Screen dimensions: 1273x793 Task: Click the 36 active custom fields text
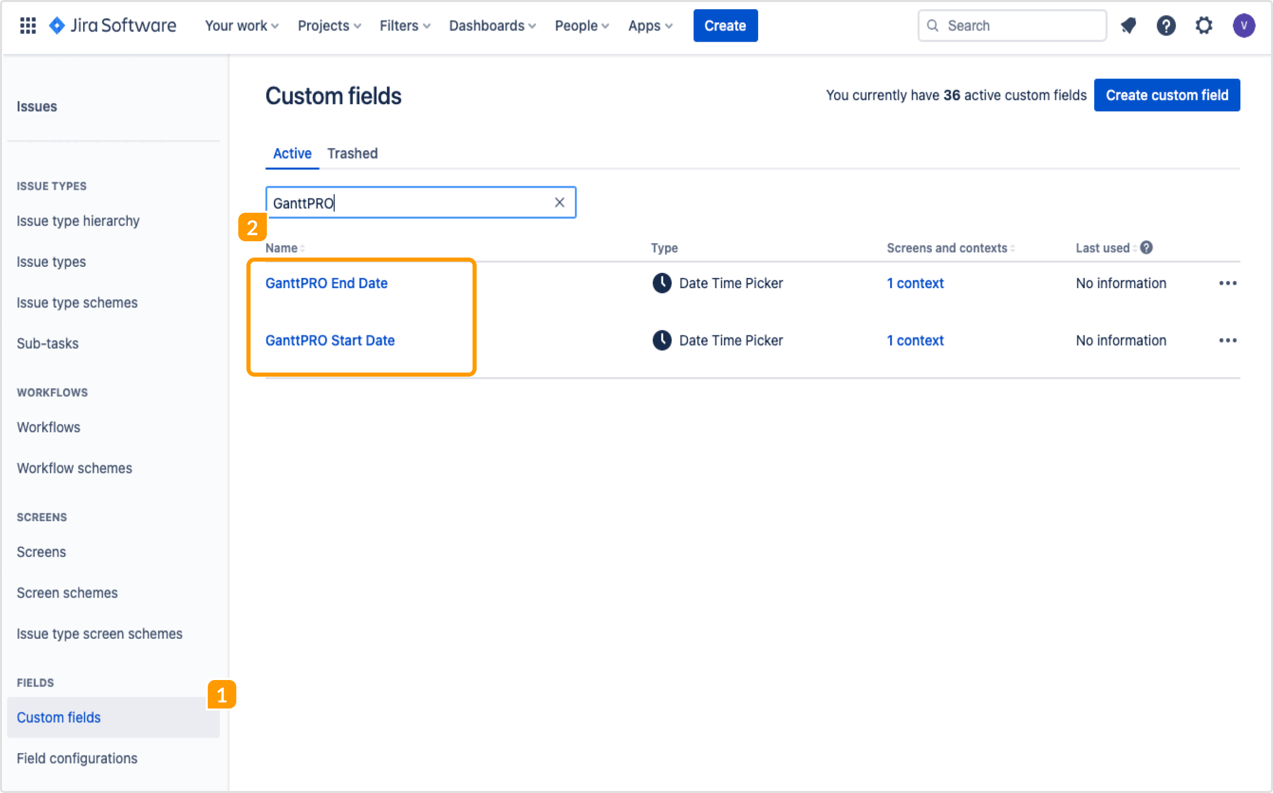pos(1015,95)
